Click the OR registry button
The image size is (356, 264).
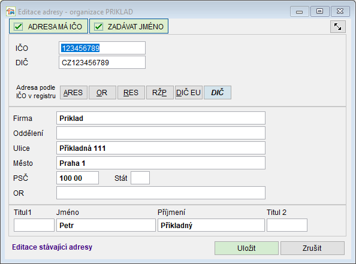coord(102,93)
